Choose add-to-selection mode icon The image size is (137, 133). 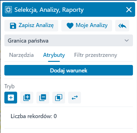coord(27,98)
